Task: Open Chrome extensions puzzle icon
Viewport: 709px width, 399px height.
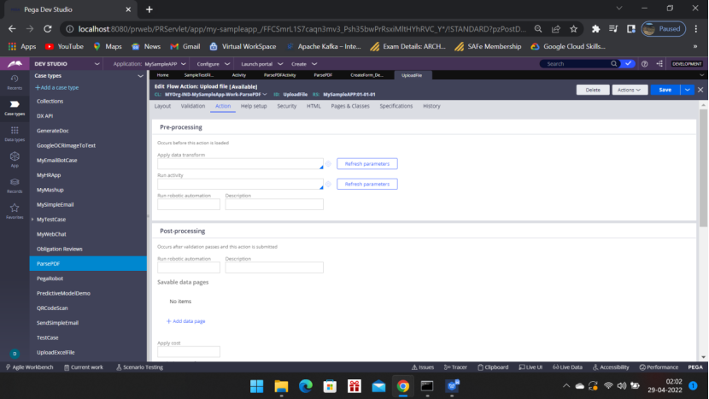Action: point(595,29)
